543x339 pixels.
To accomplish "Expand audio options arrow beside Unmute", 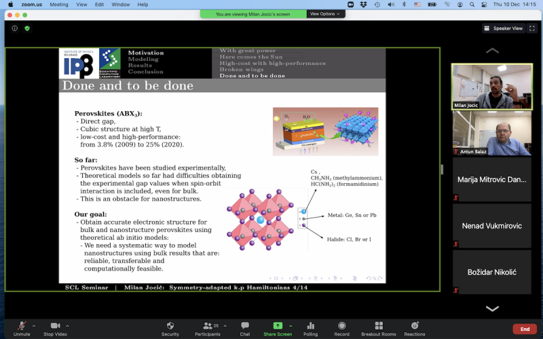I will pos(34,326).
